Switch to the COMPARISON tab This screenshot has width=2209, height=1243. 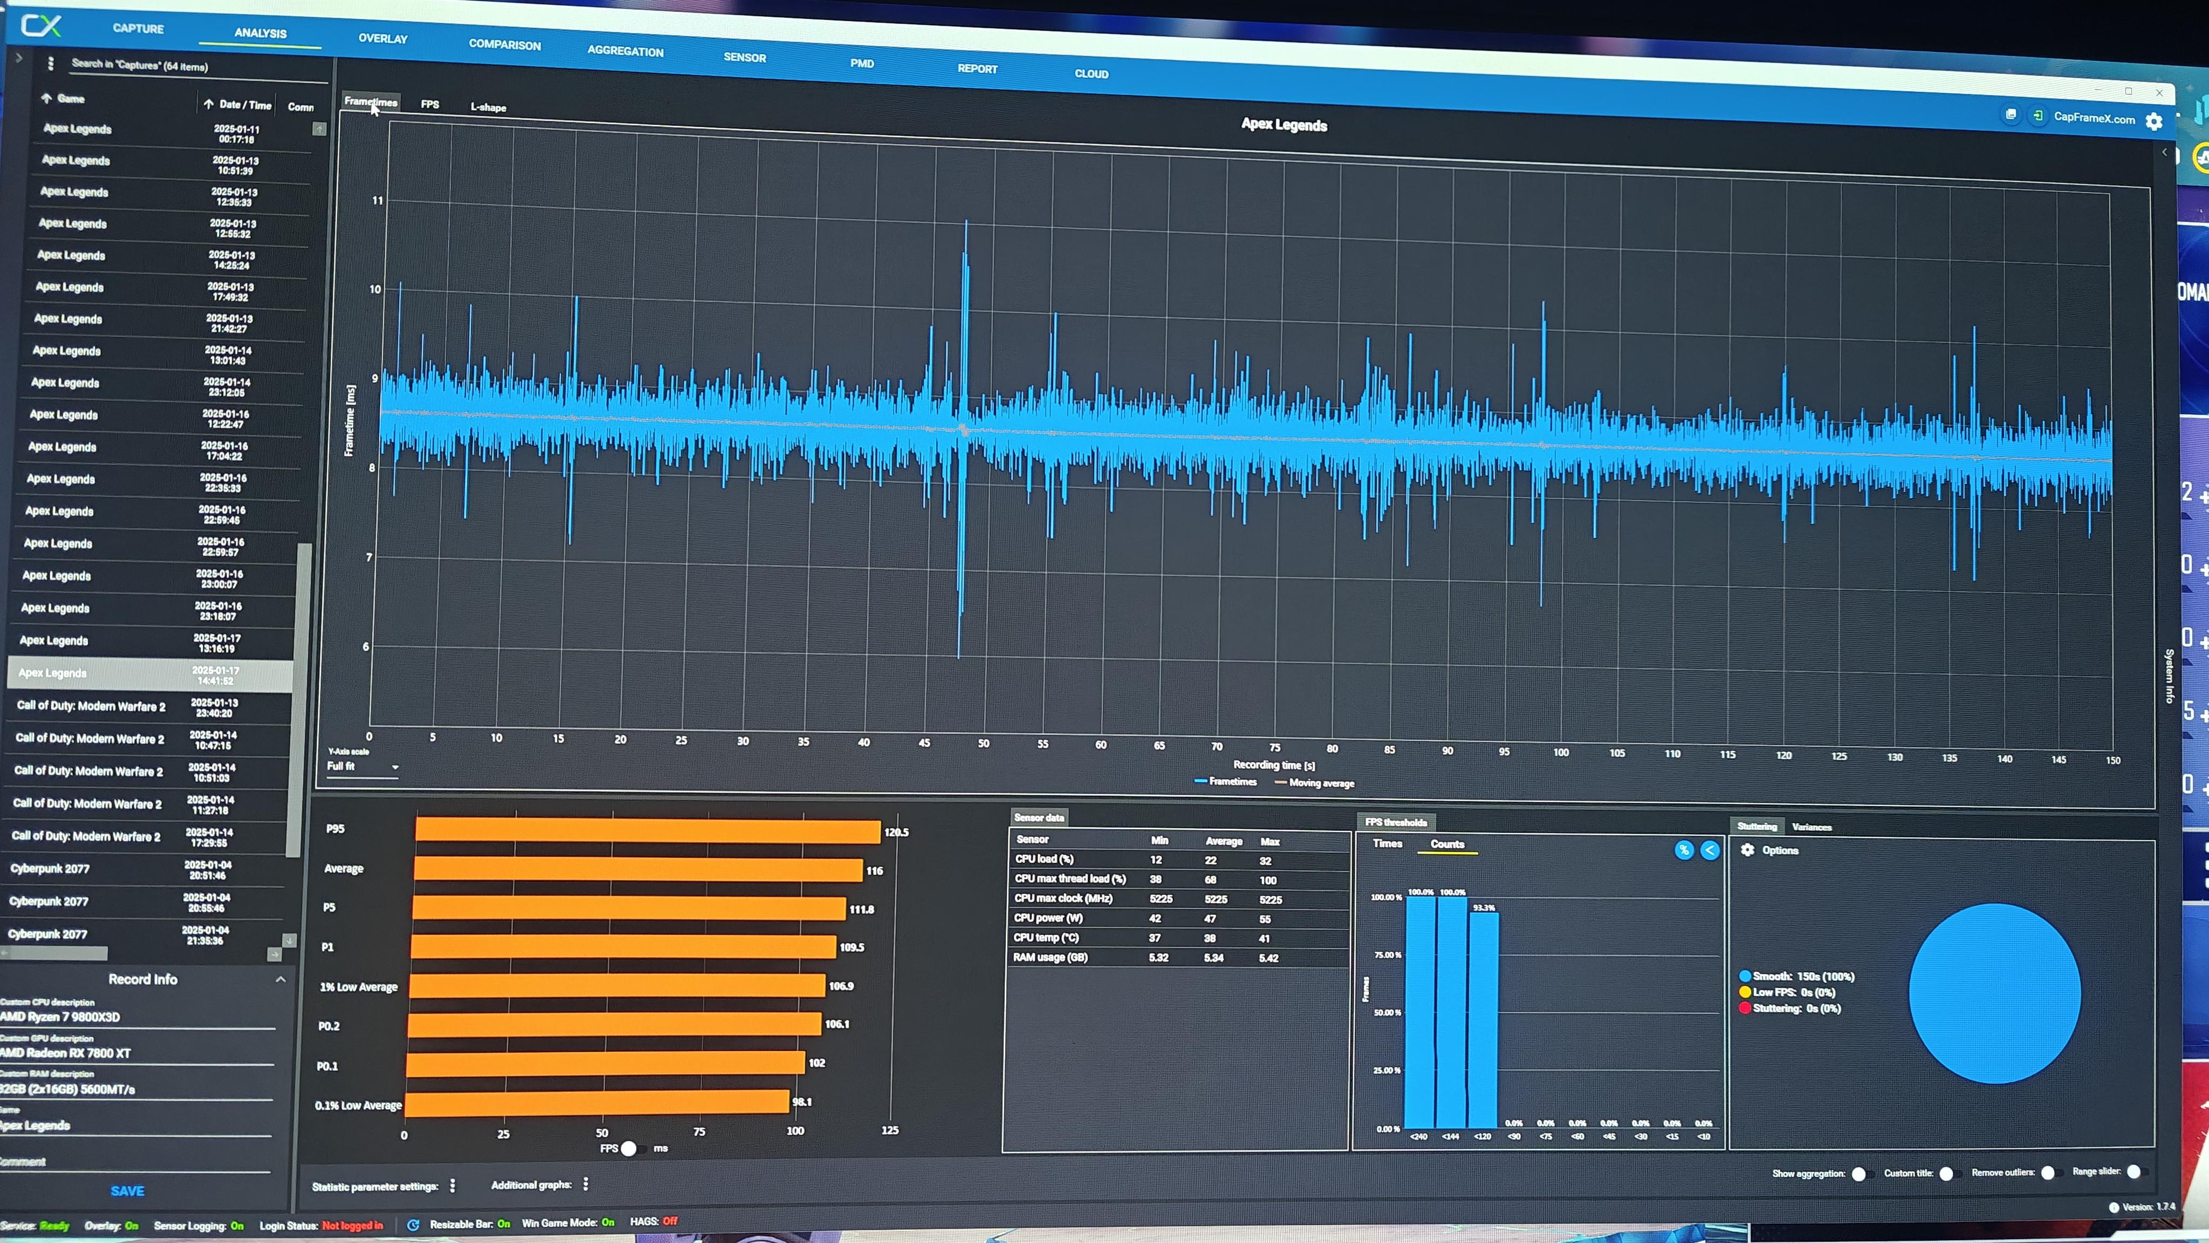coord(504,45)
